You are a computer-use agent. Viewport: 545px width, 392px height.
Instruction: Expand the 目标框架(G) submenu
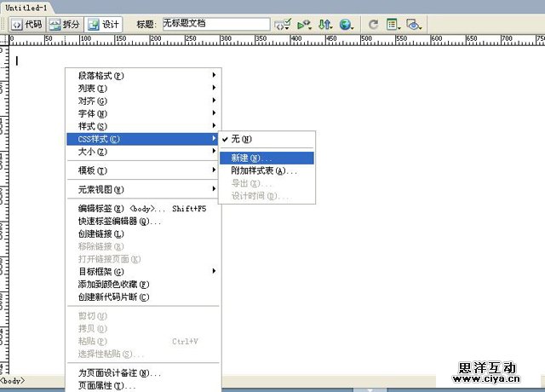100,271
